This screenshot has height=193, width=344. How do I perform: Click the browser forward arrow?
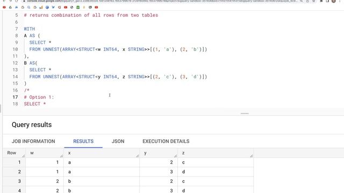pos(10,1)
